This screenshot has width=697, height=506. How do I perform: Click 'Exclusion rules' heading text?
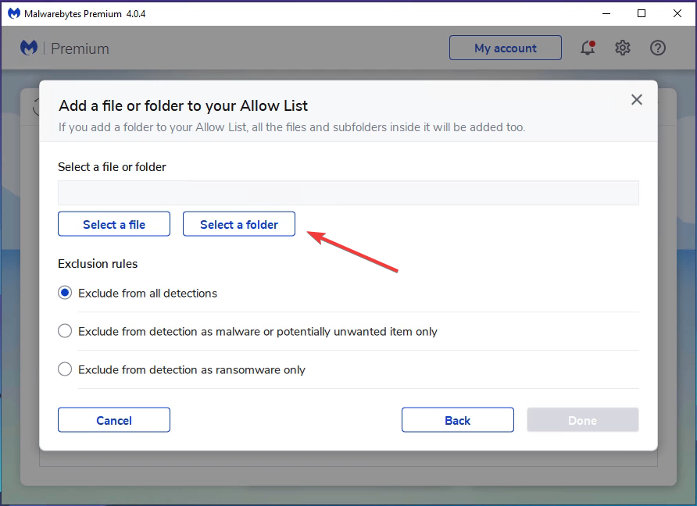(x=98, y=263)
